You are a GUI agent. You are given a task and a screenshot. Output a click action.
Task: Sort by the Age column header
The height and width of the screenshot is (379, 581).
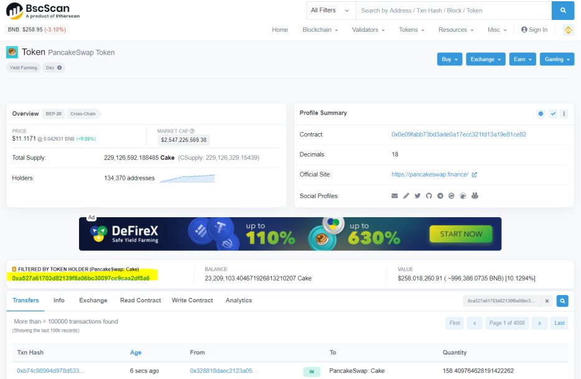(x=136, y=353)
